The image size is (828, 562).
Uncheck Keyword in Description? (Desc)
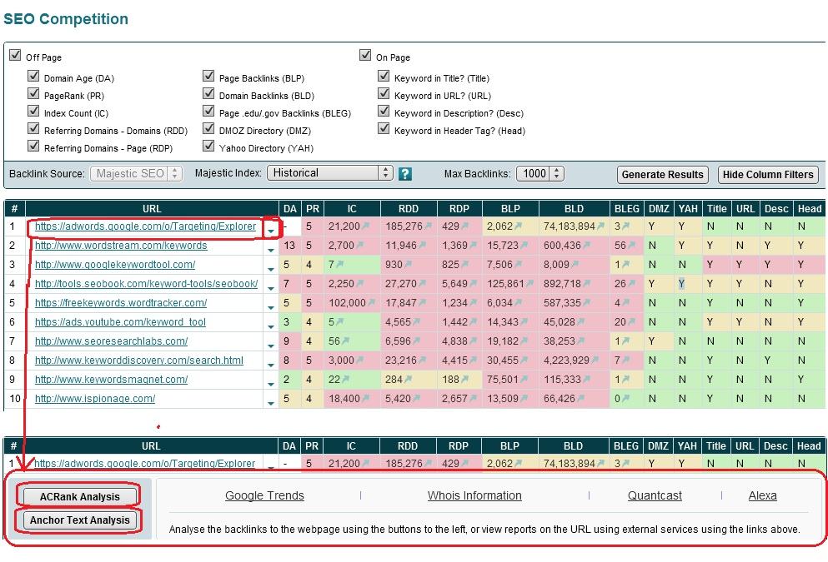click(384, 111)
